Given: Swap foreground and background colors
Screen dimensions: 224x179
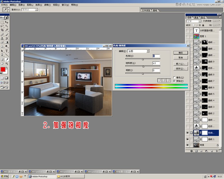Looking at the screenshot, I should point(7,67).
